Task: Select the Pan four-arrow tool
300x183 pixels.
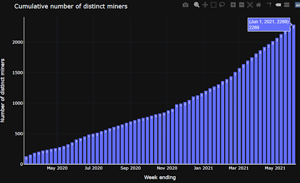Action: 205,5
